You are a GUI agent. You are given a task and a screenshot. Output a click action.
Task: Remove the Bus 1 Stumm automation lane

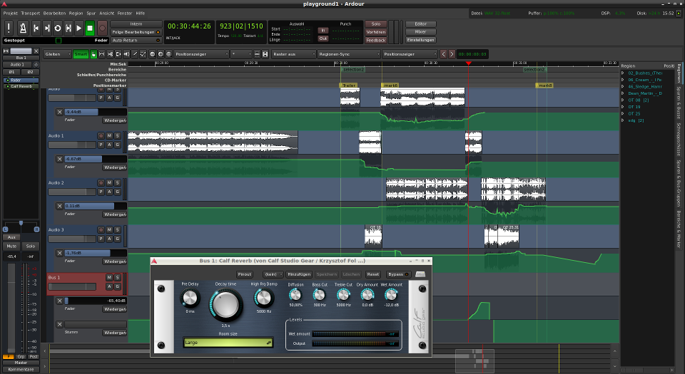[x=60, y=324]
